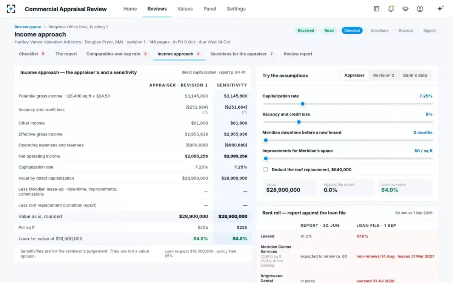Screen dimensions: 453x283
Task: Click the Questions status step
Action: 379,31
